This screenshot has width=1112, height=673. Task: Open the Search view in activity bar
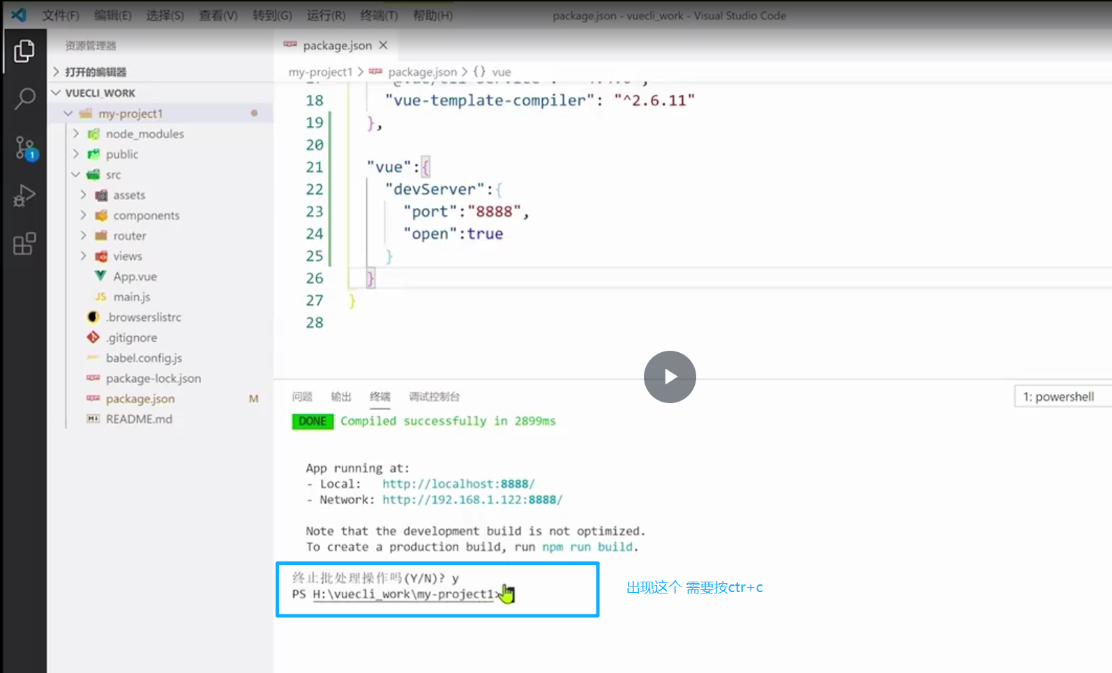point(24,98)
